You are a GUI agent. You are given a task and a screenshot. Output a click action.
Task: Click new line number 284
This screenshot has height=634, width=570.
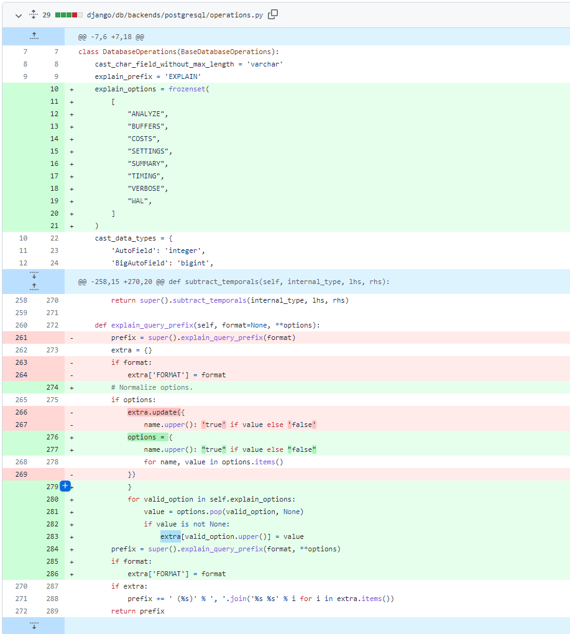pos(53,549)
